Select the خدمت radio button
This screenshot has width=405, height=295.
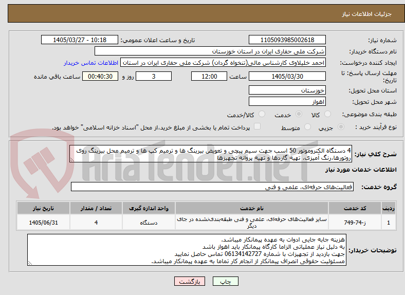pyautogui.click(x=299, y=114)
